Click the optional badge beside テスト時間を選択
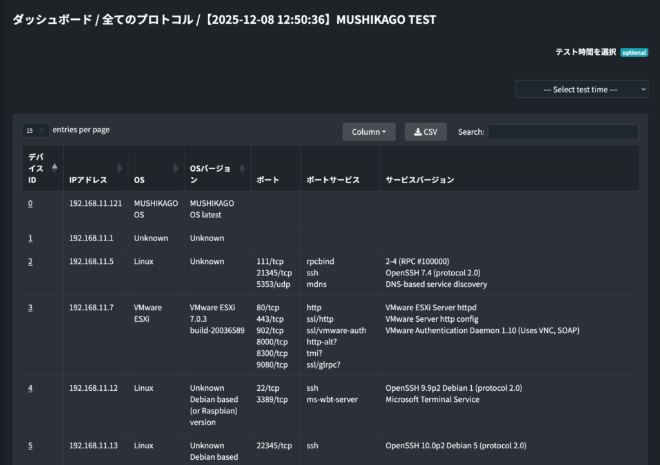Screen dimensions: 660x465 [634, 52]
